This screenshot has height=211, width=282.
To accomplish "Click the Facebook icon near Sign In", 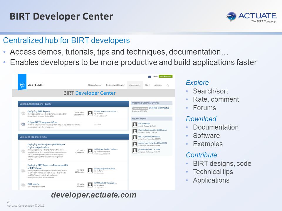I will tap(150, 77).
